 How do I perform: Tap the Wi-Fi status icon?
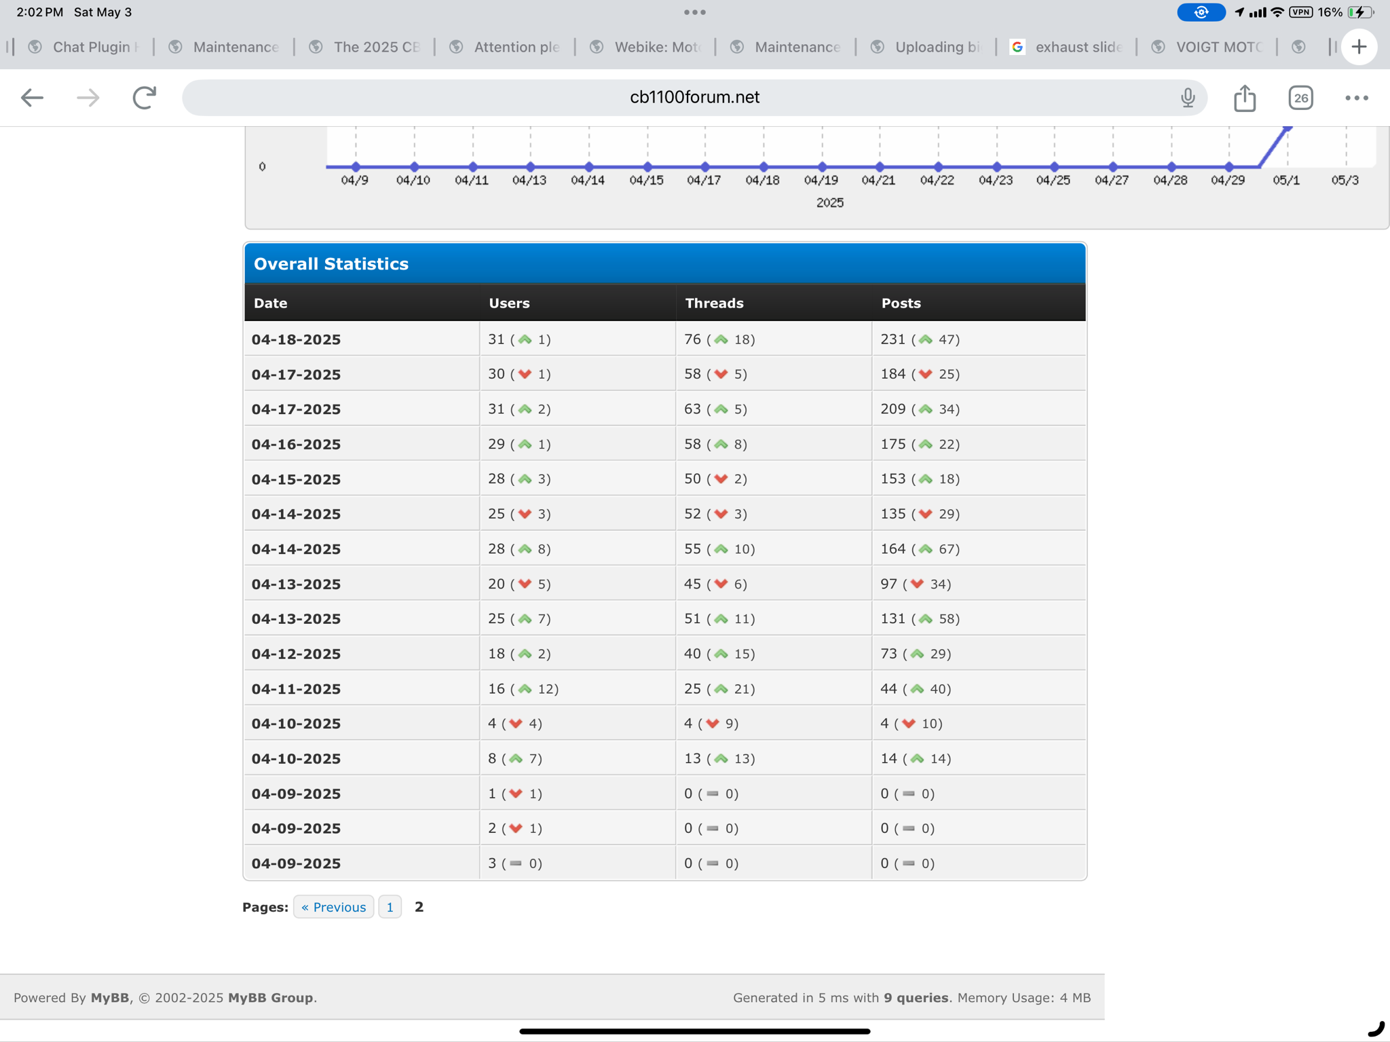coord(1277,12)
